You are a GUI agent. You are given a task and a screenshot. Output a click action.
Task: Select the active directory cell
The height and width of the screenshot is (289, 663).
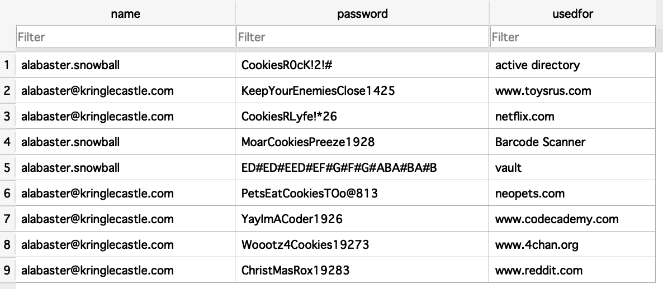click(x=572, y=65)
